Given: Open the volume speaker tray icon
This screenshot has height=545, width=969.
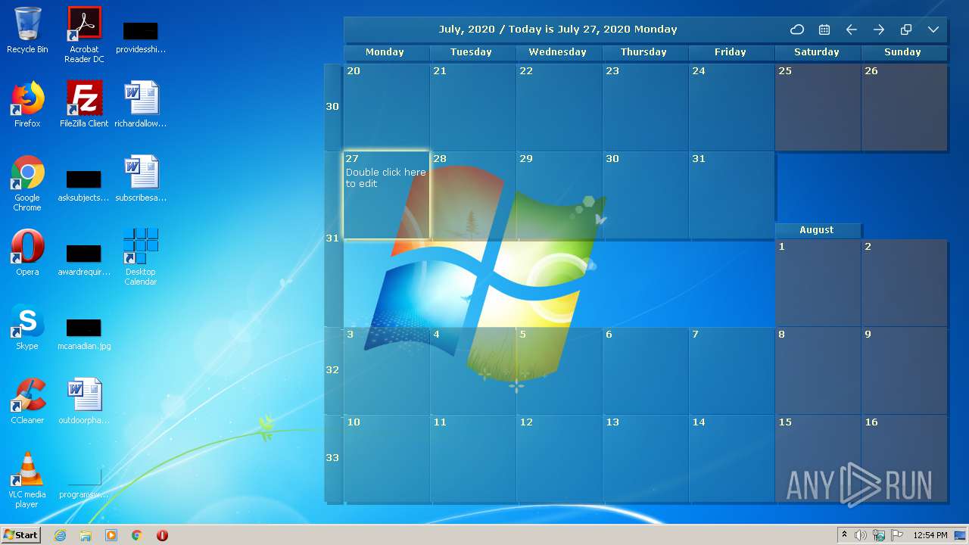Looking at the screenshot, I should pos(861,535).
